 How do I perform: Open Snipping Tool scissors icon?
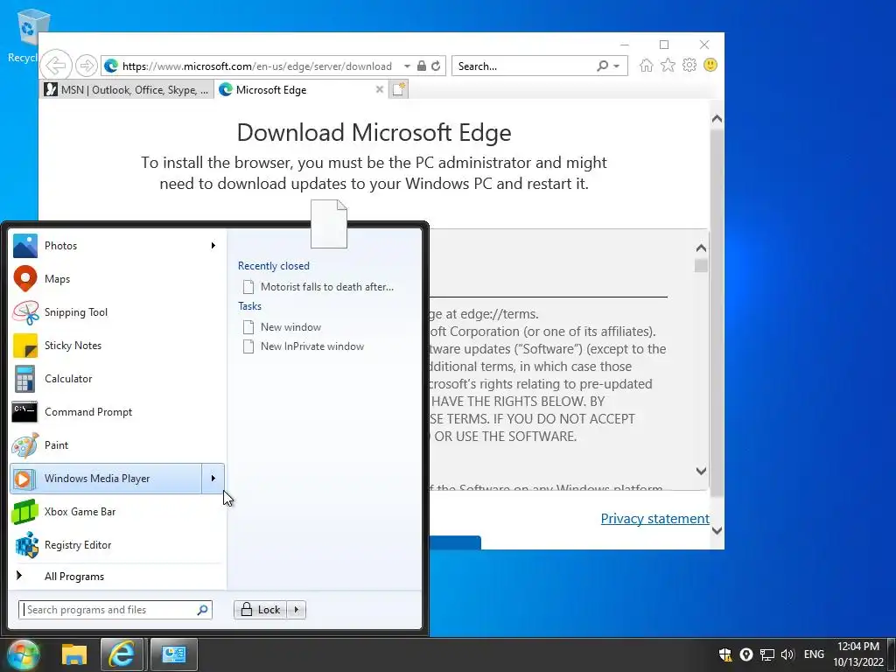[x=25, y=312]
